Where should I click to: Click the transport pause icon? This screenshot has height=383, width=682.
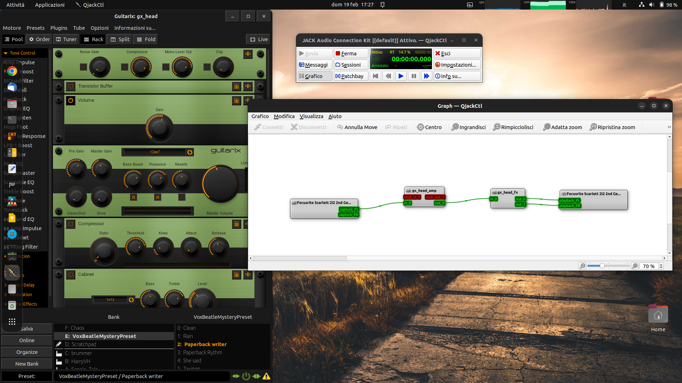[414, 76]
